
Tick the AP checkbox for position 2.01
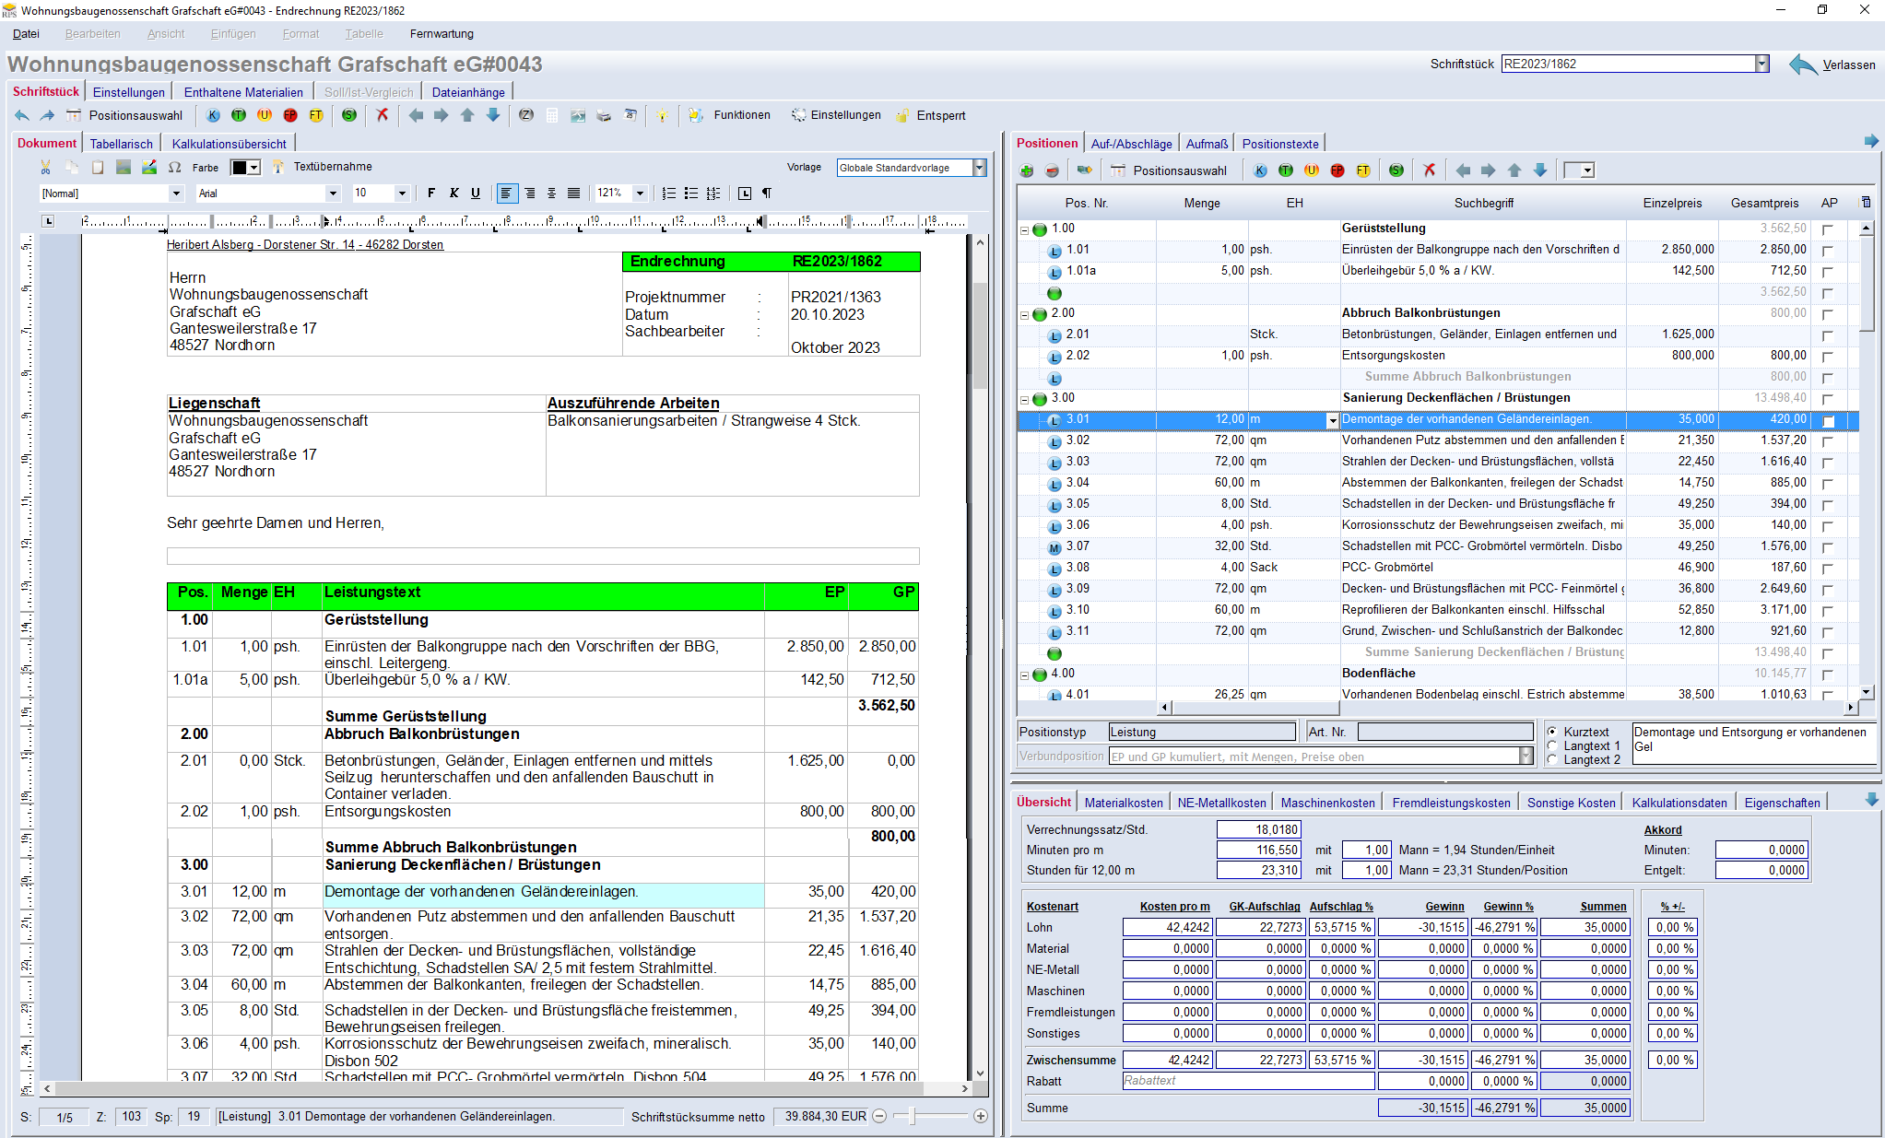1827,335
